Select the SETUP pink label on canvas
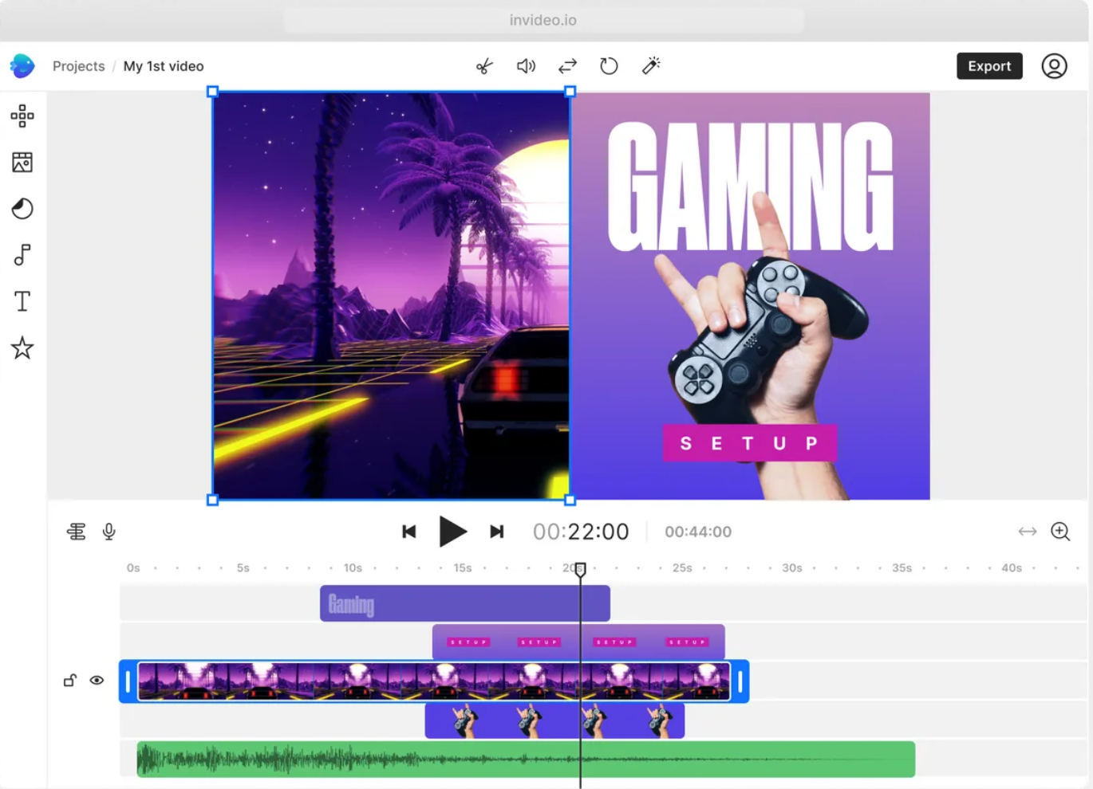1093x789 pixels. 750,443
